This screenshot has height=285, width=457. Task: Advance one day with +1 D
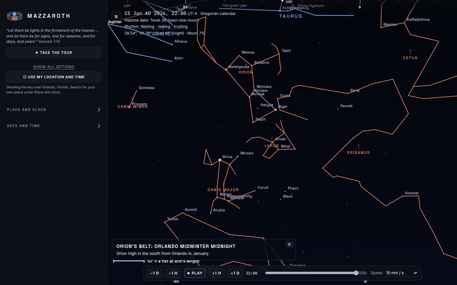235,273
